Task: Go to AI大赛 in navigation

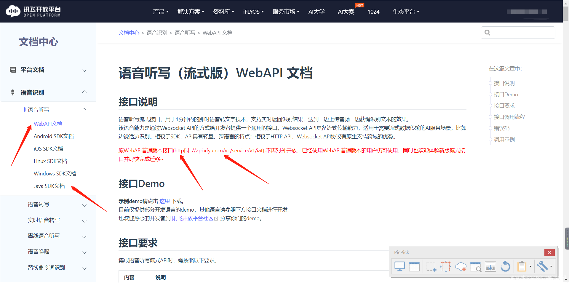Action: [x=346, y=12]
